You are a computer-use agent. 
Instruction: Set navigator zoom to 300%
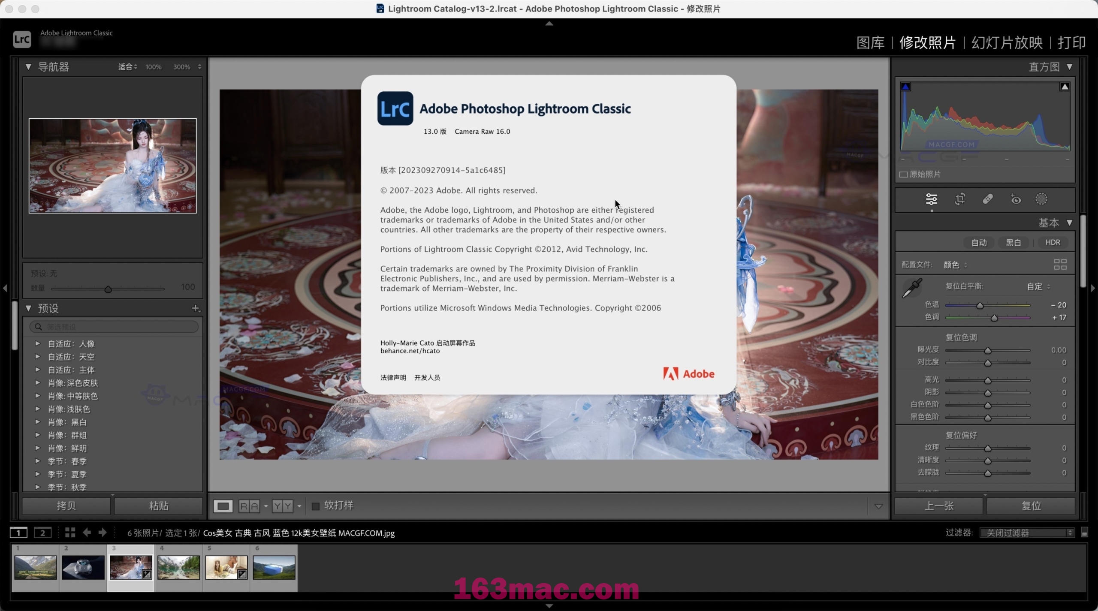(181, 67)
